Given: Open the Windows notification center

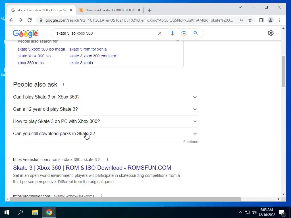Looking at the screenshot, I should point(282,212).
